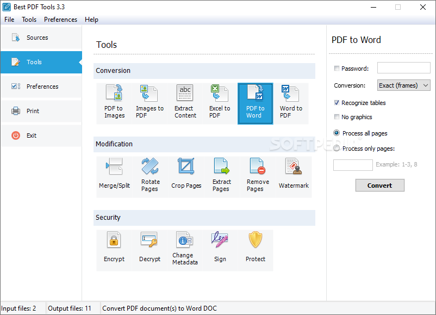Open the Decrypt tool

[x=150, y=250]
